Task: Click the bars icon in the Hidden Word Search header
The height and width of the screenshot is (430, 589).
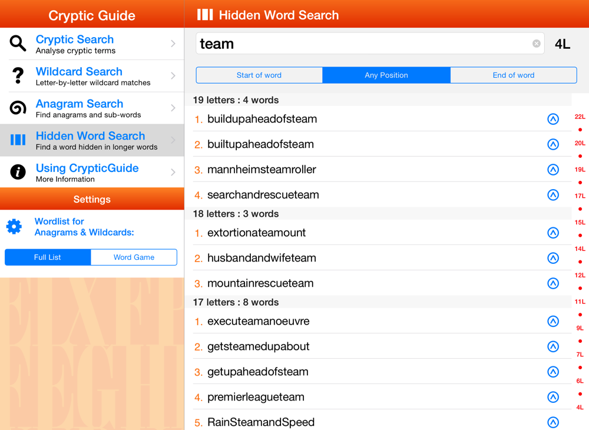Action: (205, 15)
